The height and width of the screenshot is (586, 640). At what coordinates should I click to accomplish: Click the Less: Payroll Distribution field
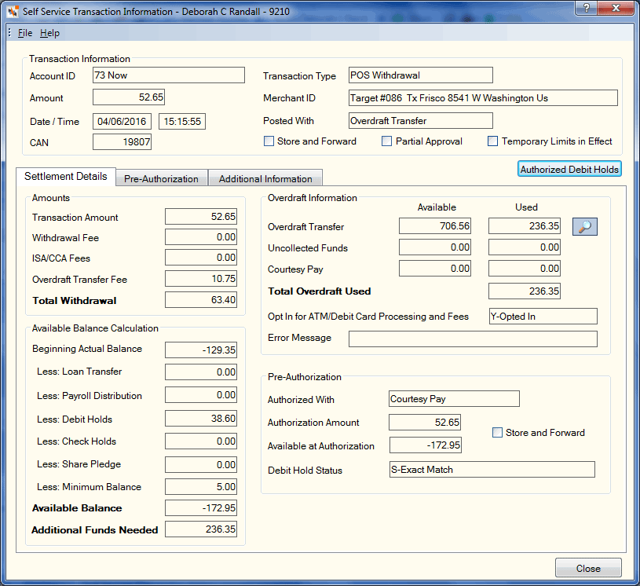pyautogui.click(x=201, y=395)
